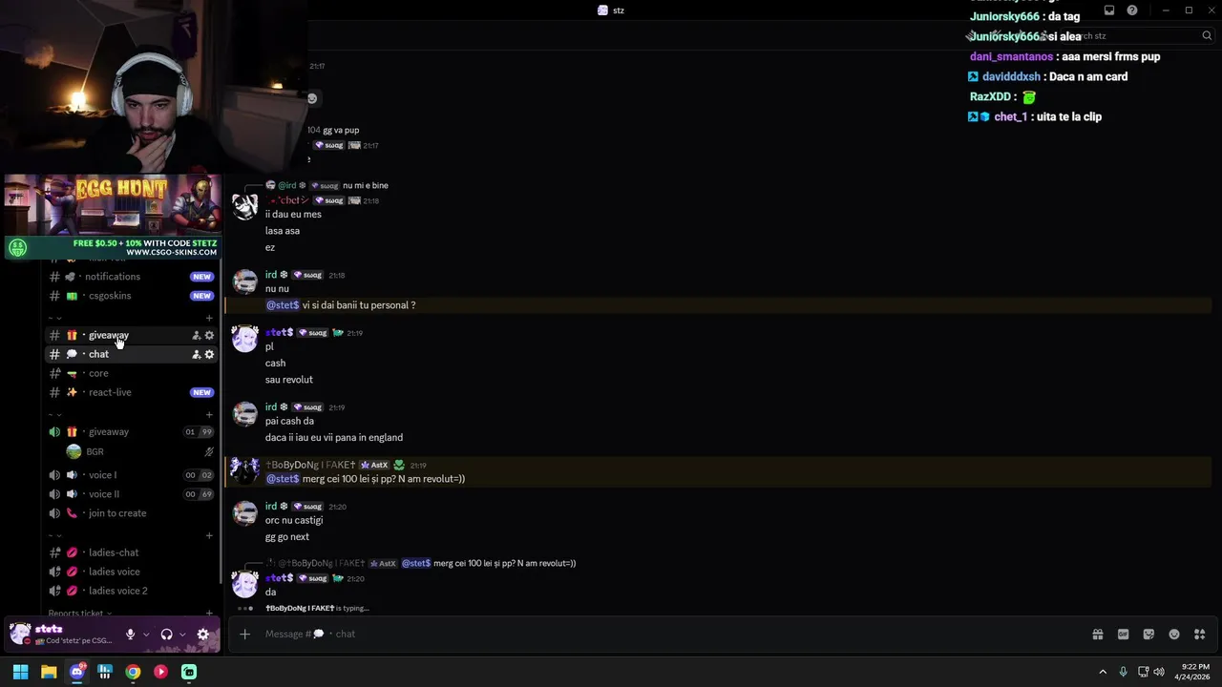Open edit channel gear for giveaway text channel
The height and width of the screenshot is (687, 1222).
210,335
